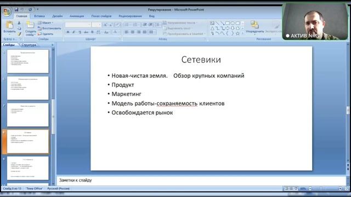Apply text shadow formatting
Screen dimensions: 351x197
pos(92,32)
